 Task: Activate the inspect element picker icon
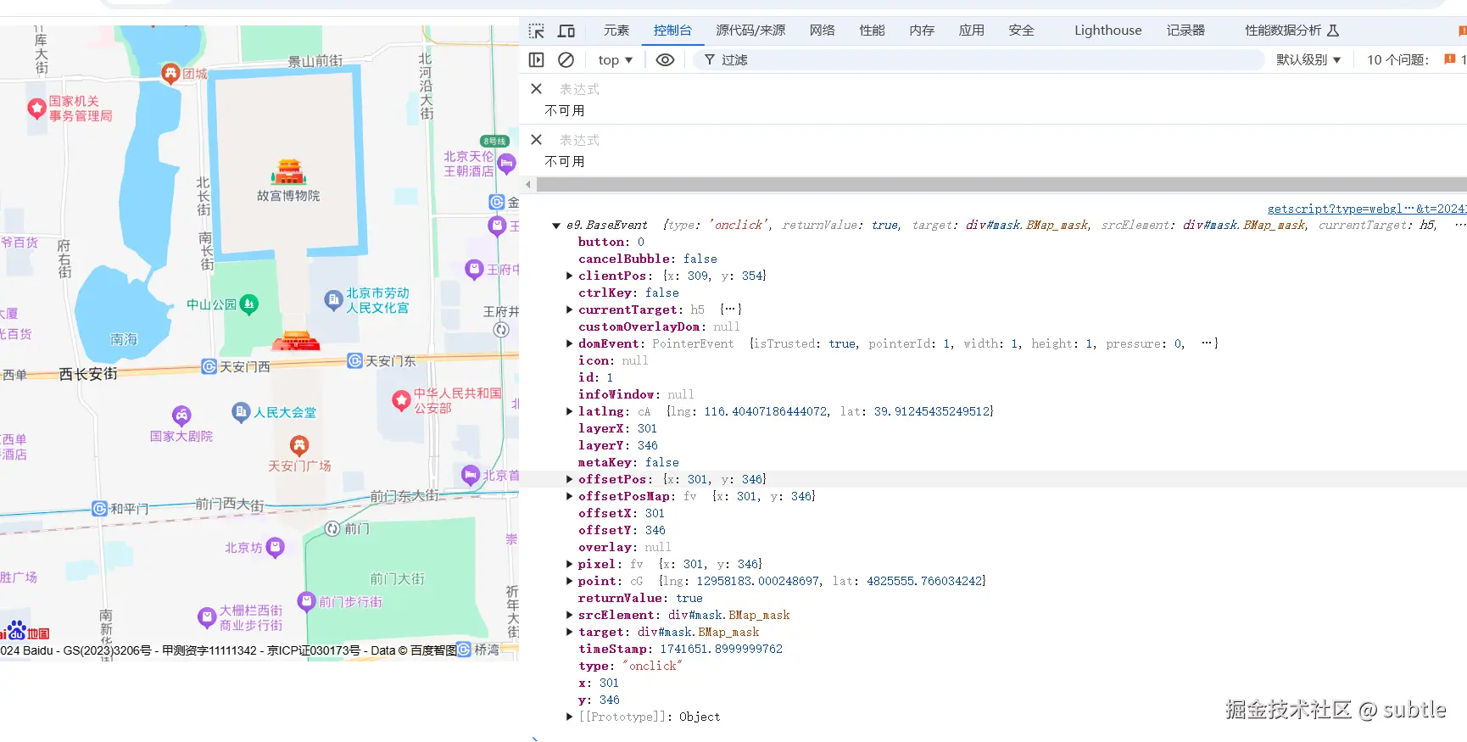[x=537, y=31]
